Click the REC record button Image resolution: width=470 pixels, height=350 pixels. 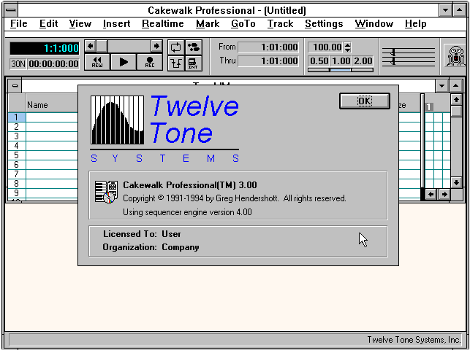(x=150, y=62)
